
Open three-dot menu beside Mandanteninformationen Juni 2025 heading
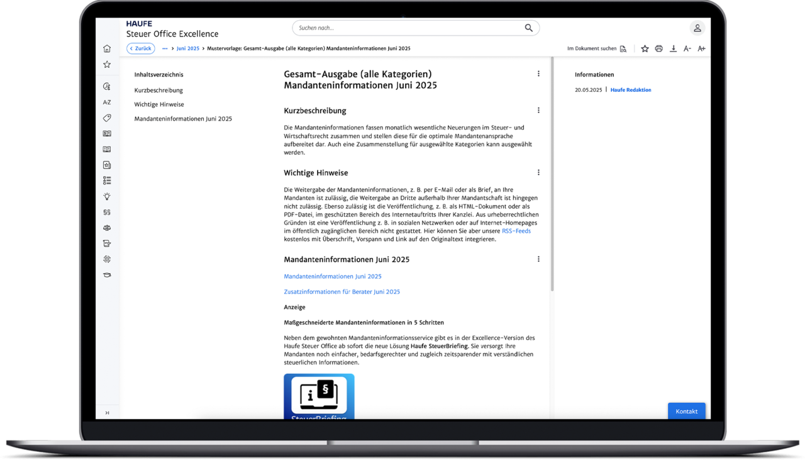(538, 259)
